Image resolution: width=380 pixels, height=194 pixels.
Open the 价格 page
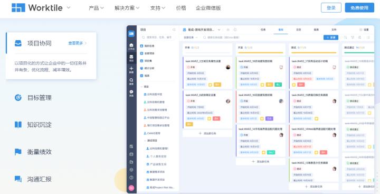181,8
